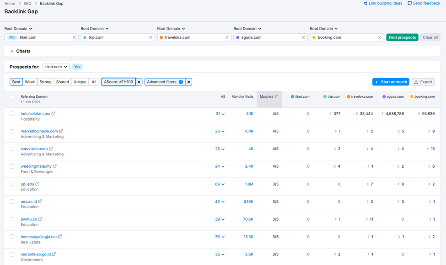Open the AScore #11-100 filter chip
Image resolution: width=446 pixels, height=265 pixels.
[x=118, y=82]
